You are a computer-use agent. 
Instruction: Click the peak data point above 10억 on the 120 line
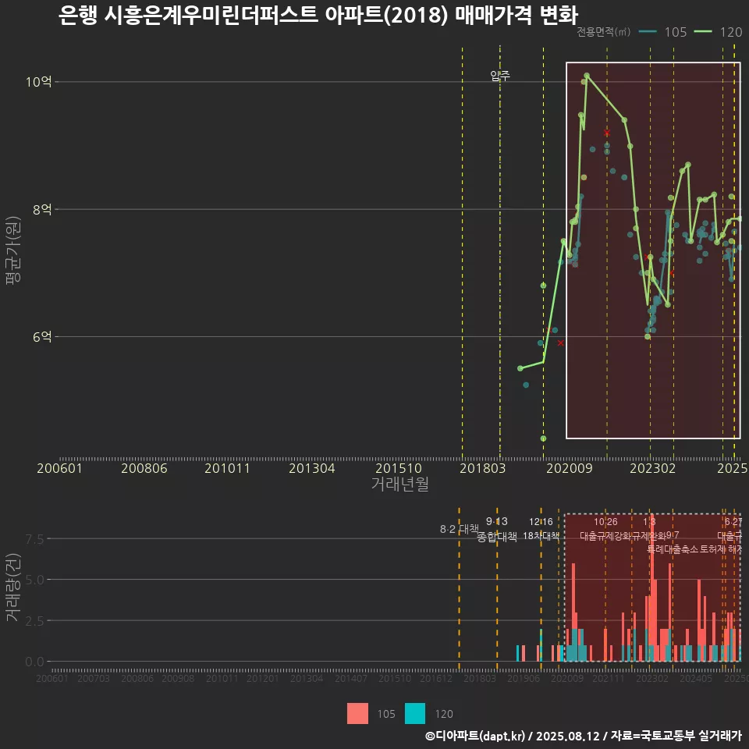pyautogui.click(x=587, y=76)
